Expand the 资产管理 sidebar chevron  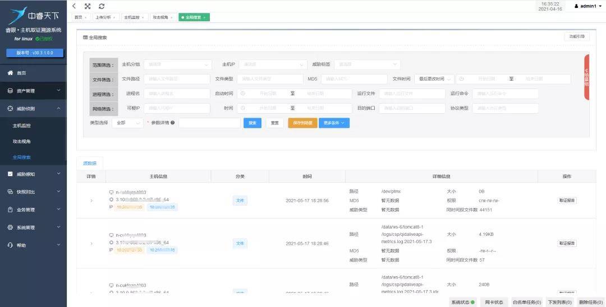59,91
